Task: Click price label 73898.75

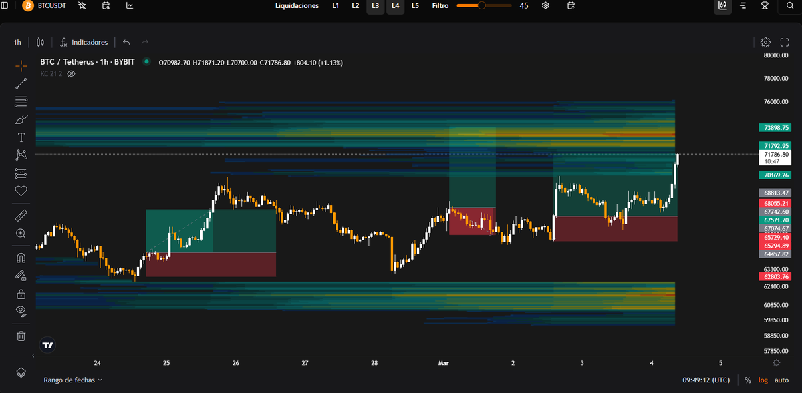Action: pyautogui.click(x=775, y=127)
